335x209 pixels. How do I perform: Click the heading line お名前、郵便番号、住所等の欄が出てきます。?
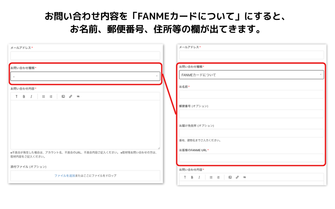coord(165,29)
